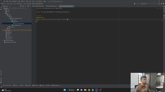Collapse the main folder
Screen dimensions: 165x92
tap(6, 15)
